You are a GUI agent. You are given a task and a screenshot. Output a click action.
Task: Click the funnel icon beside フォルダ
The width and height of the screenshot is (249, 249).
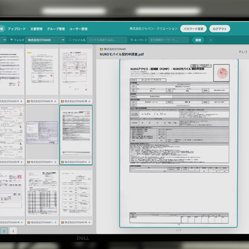(x=11, y=40)
